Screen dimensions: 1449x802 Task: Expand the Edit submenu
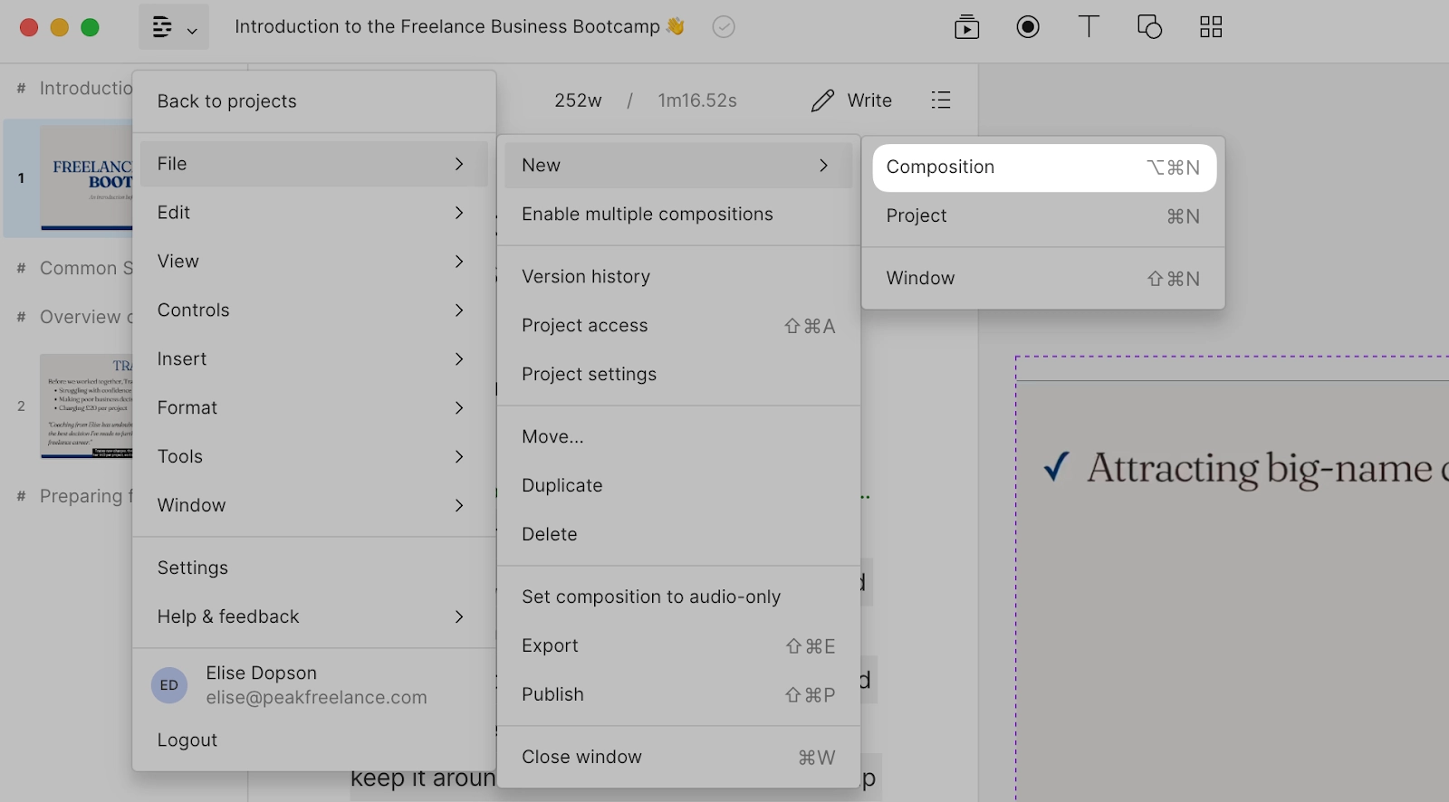click(x=310, y=213)
